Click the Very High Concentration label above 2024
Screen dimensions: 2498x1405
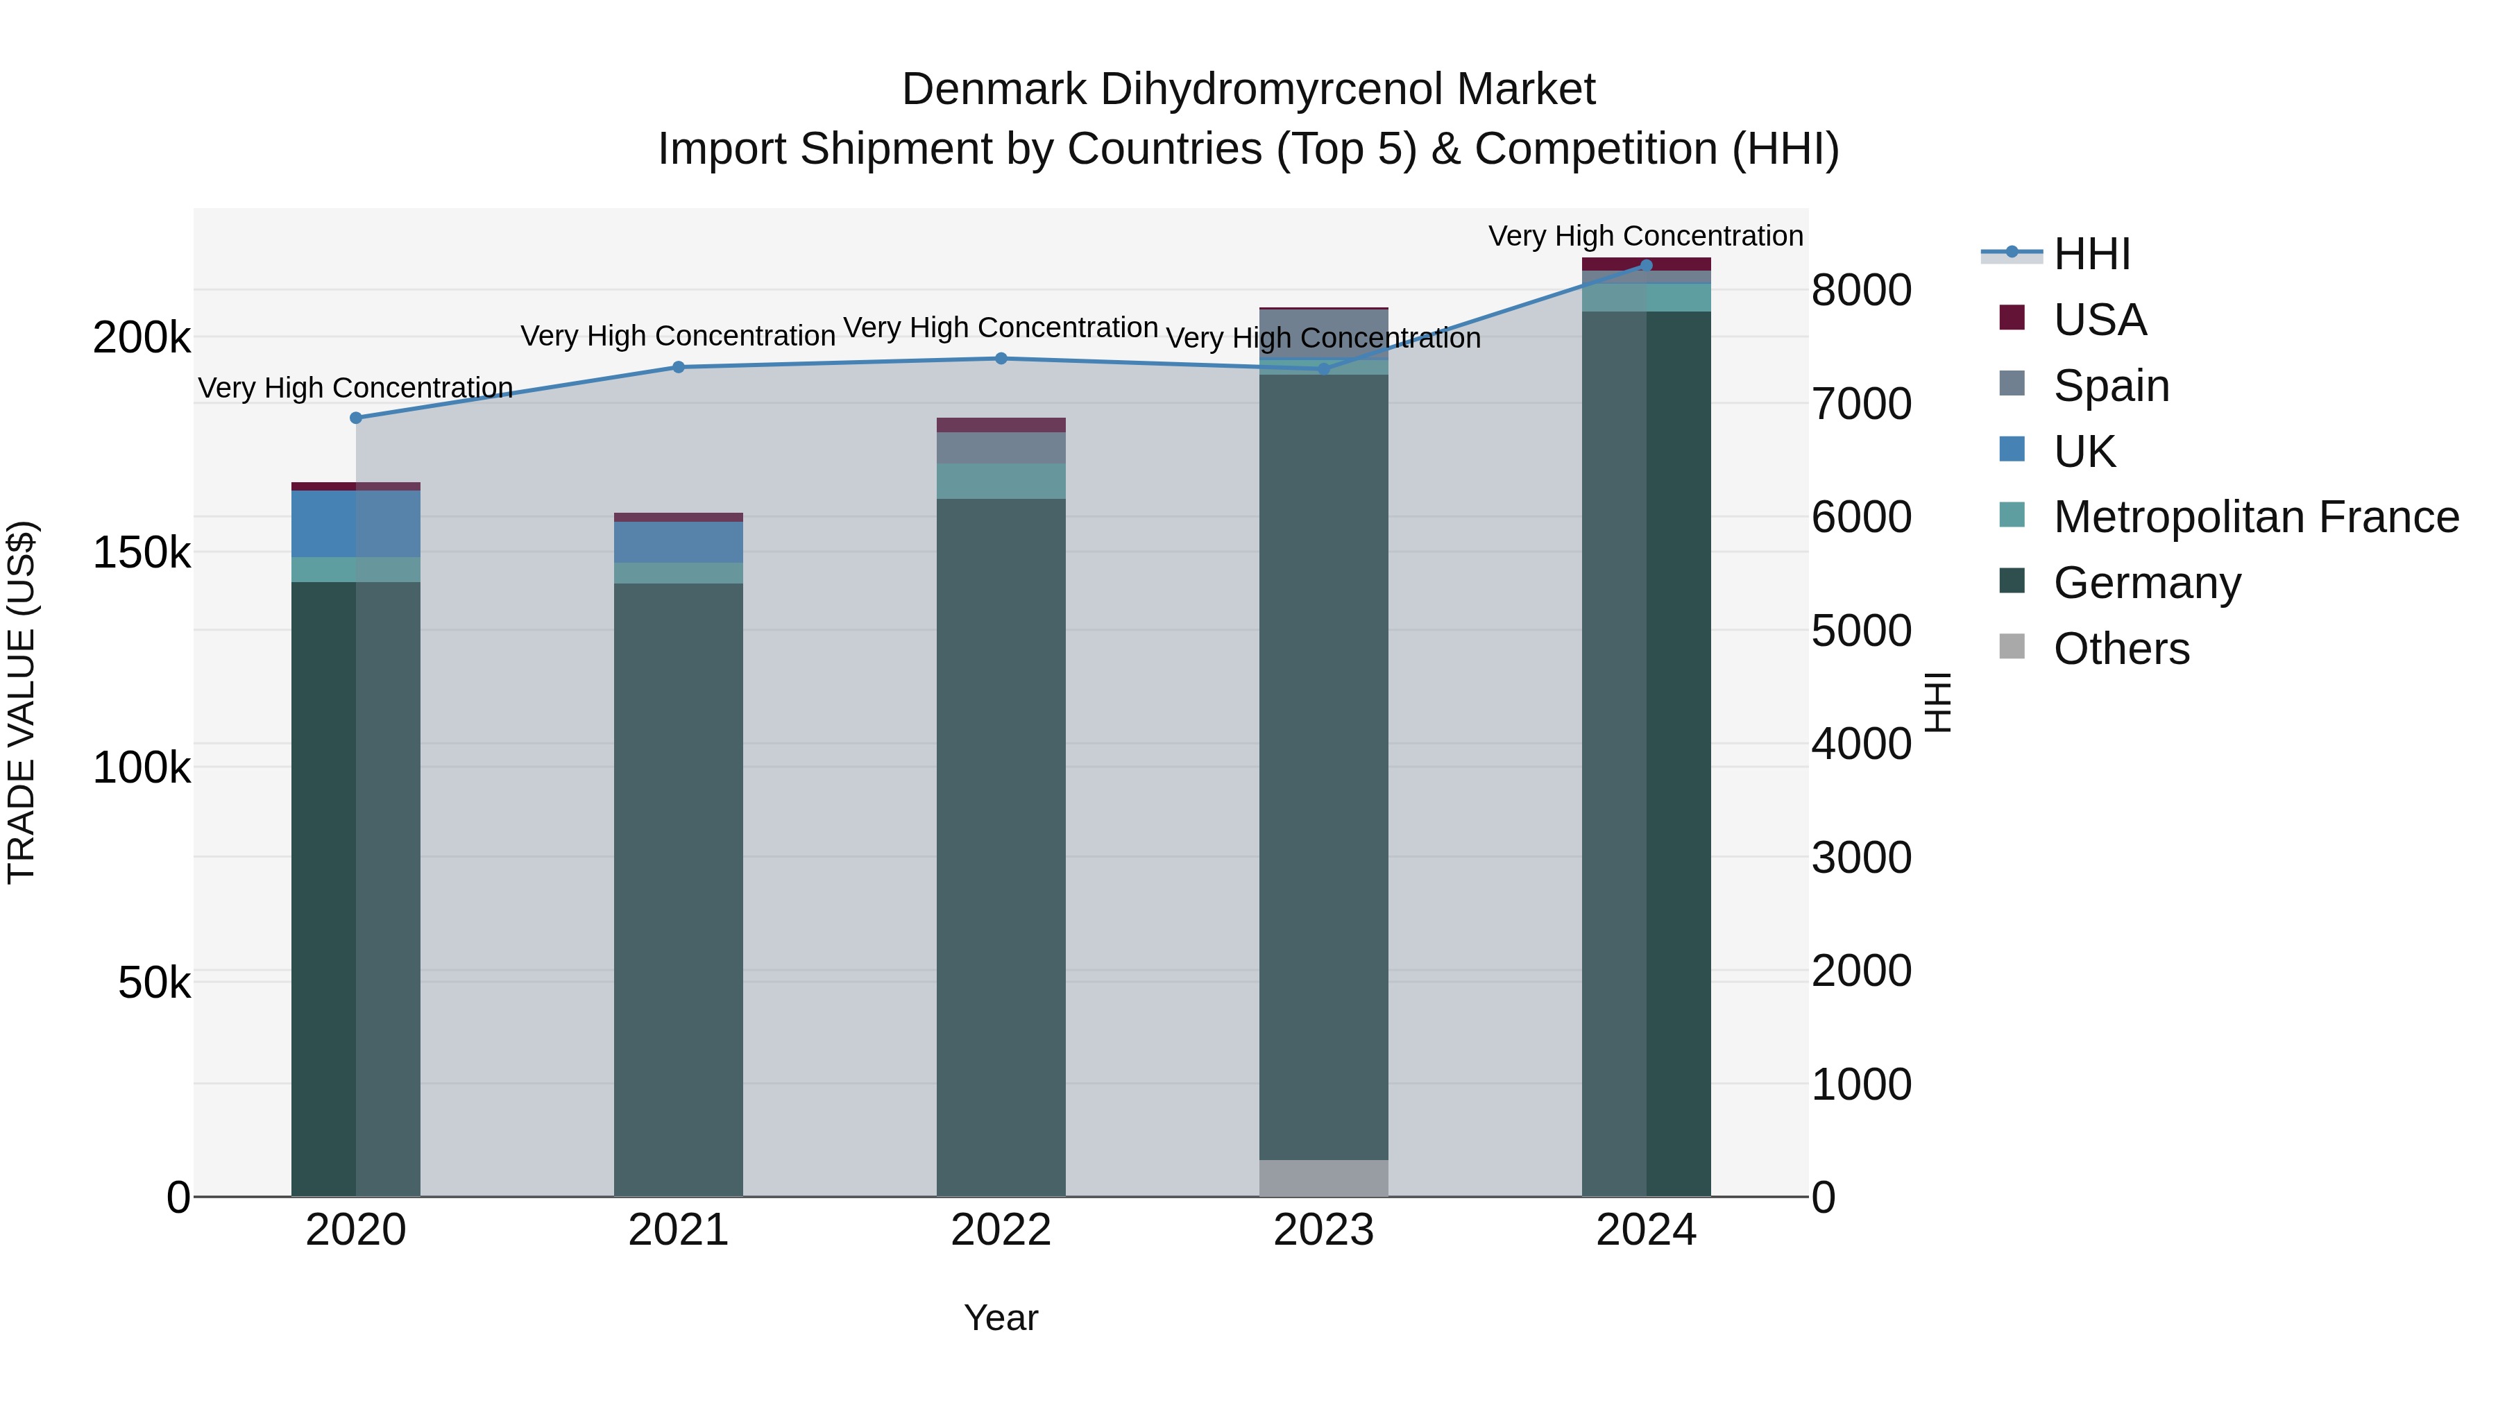1647,236
